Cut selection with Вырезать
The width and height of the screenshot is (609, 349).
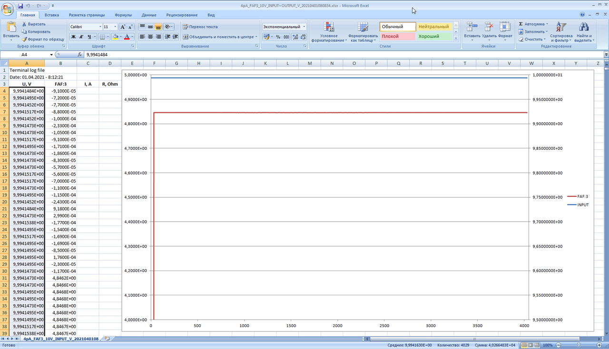click(34, 24)
